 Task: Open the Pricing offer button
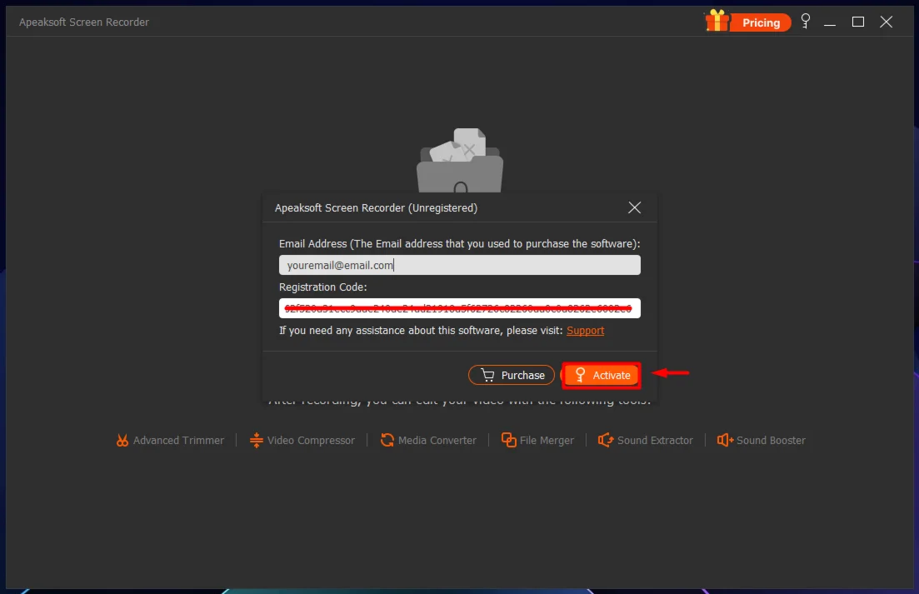point(760,22)
